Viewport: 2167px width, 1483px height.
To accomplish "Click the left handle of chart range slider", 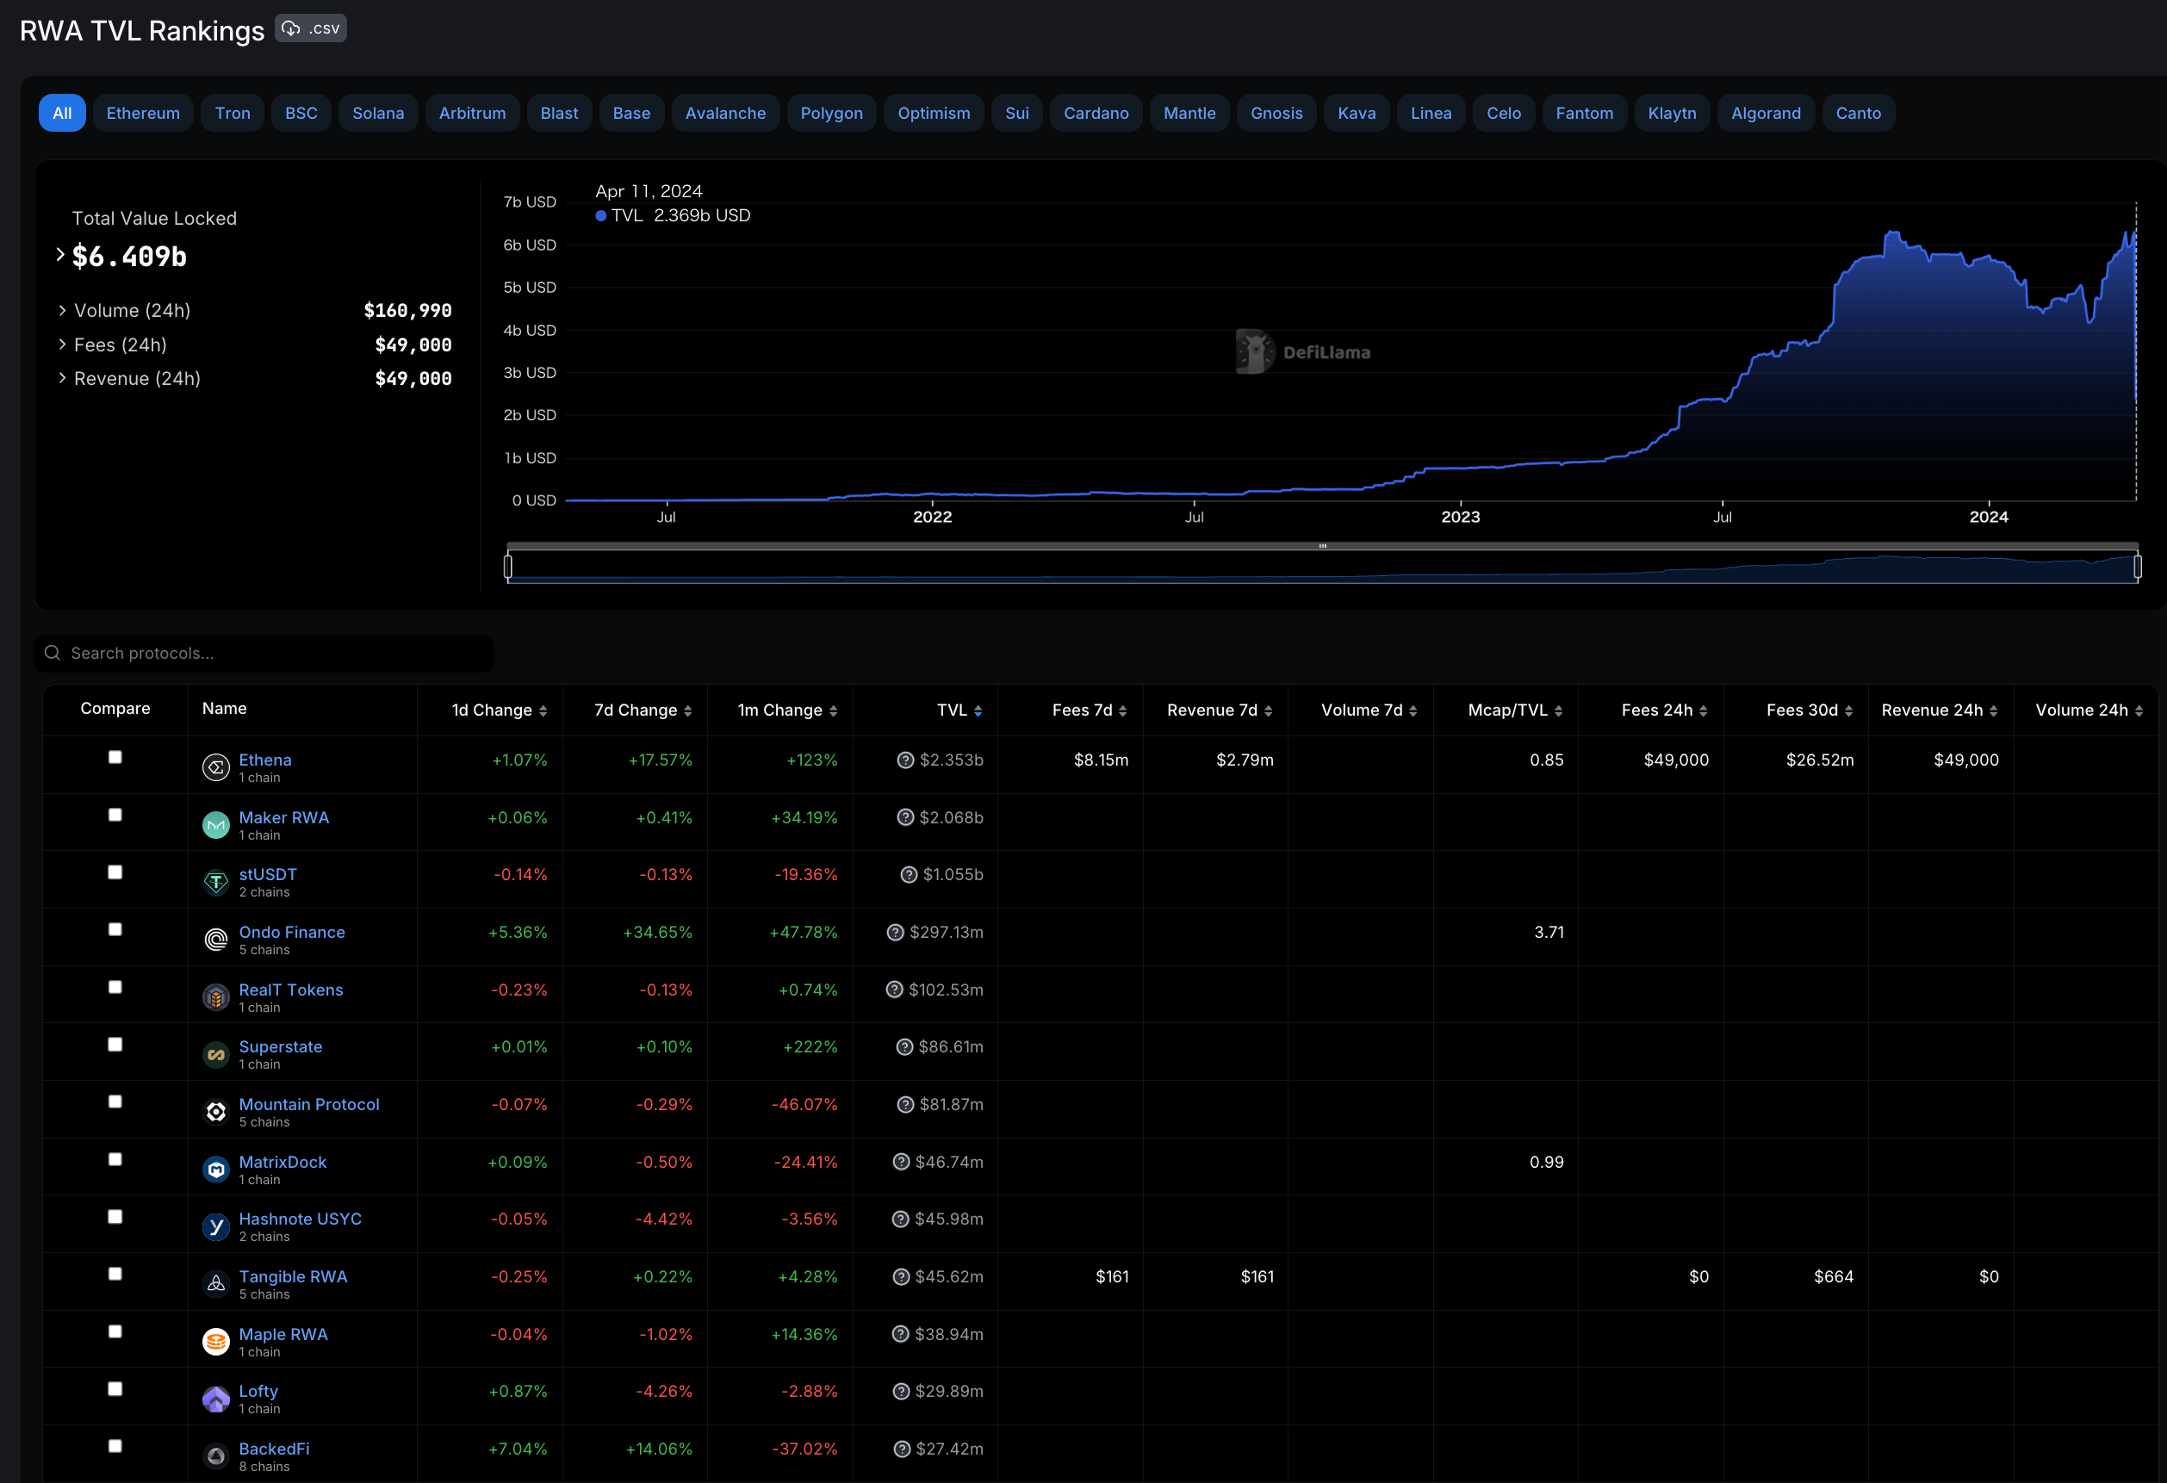I will (x=508, y=566).
